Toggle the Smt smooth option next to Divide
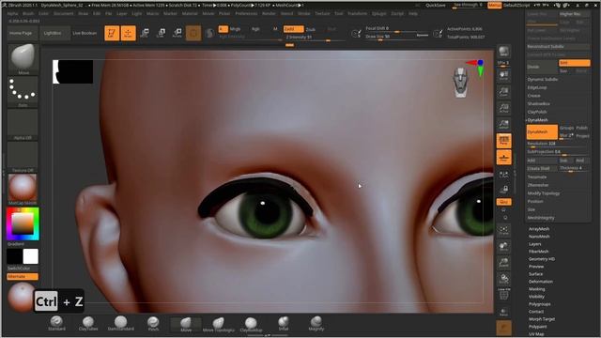601x338 pixels. [x=574, y=63]
